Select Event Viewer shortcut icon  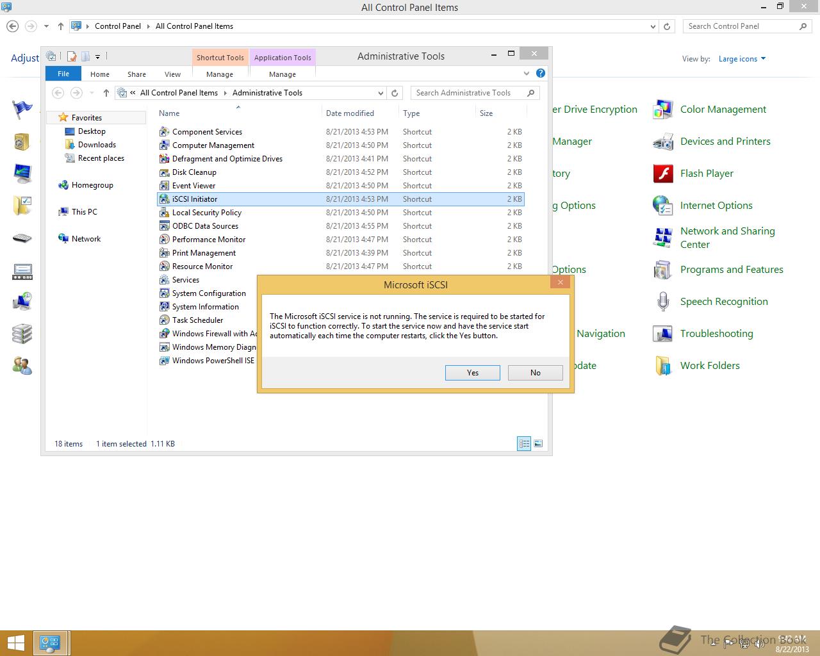[x=164, y=186]
